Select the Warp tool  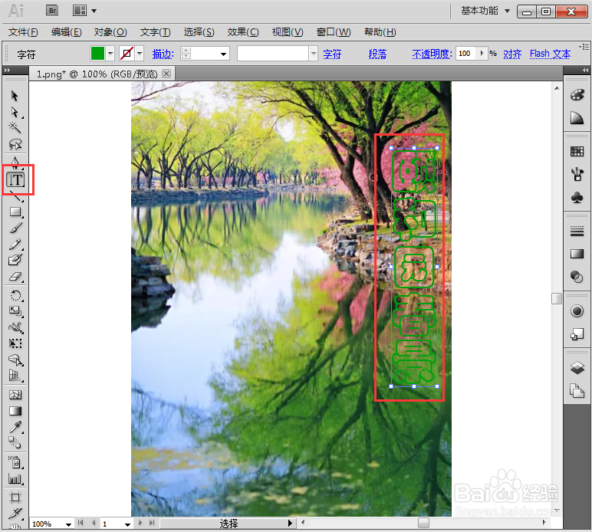pyautogui.click(x=15, y=327)
